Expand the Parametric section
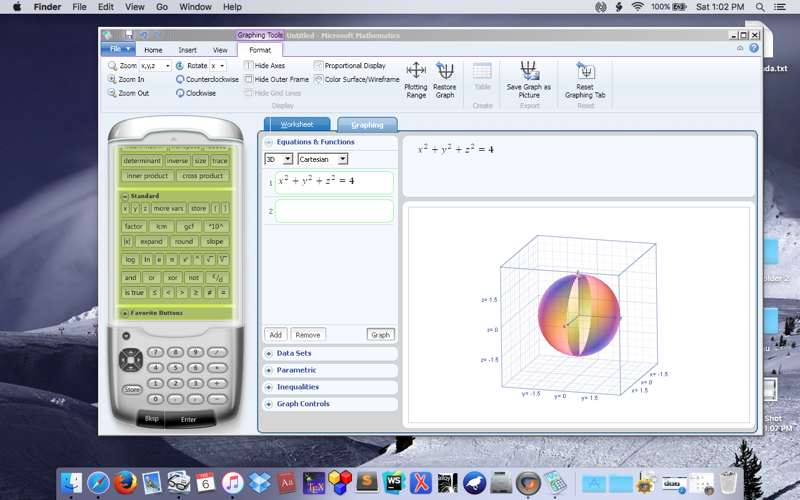This screenshot has height=500, width=800. pos(330,370)
